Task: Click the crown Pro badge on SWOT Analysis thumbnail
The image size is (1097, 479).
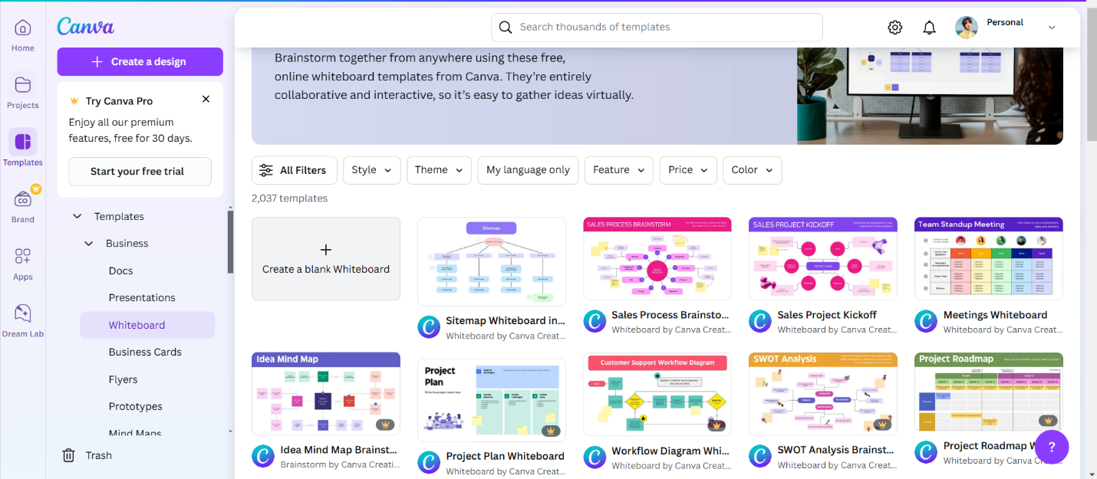Action: [x=882, y=425]
